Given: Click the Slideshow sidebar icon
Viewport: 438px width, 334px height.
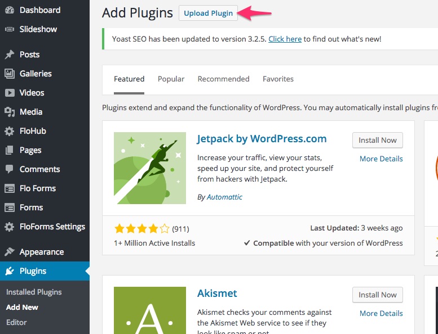Looking at the screenshot, I should point(10,29).
